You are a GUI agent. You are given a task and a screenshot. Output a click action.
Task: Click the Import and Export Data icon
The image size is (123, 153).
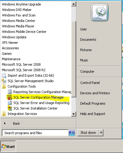pyautogui.click(x=4, y=75)
